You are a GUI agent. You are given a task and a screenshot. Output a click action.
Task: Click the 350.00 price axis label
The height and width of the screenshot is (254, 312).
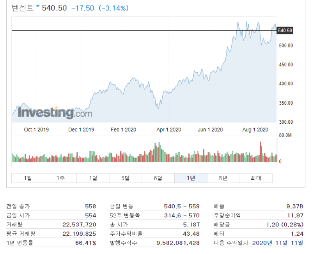[x=286, y=103]
